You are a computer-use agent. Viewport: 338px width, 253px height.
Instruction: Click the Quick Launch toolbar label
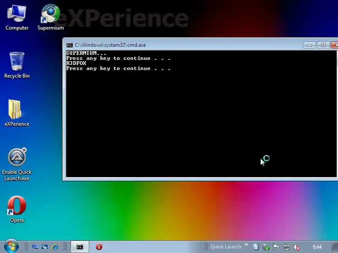click(x=226, y=247)
